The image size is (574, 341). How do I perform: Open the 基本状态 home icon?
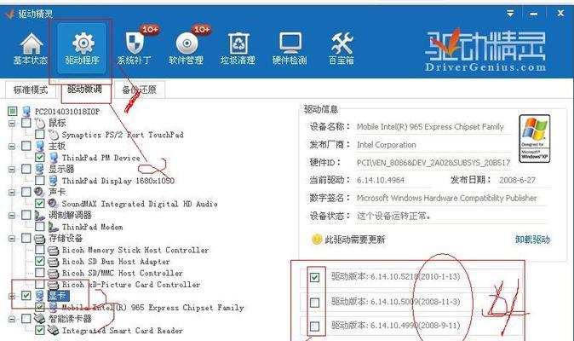(32, 44)
